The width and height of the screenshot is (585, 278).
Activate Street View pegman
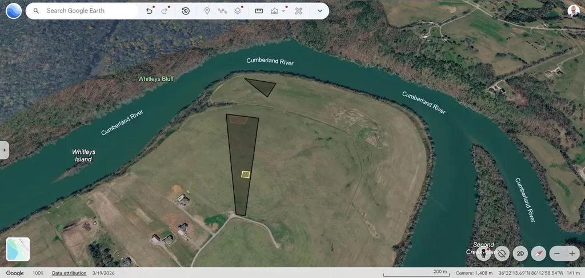(x=484, y=254)
